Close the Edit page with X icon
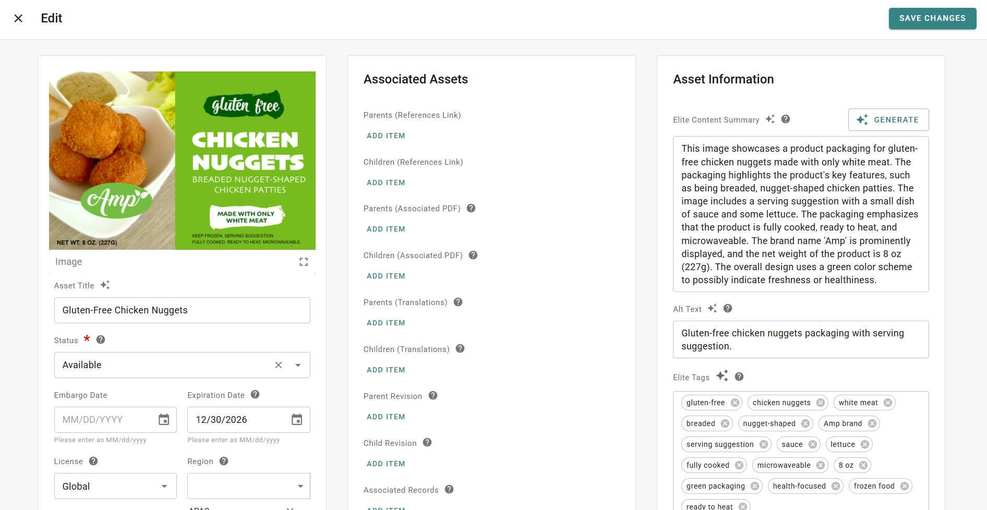The width and height of the screenshot is (987, 510). [x=18, y=18]
